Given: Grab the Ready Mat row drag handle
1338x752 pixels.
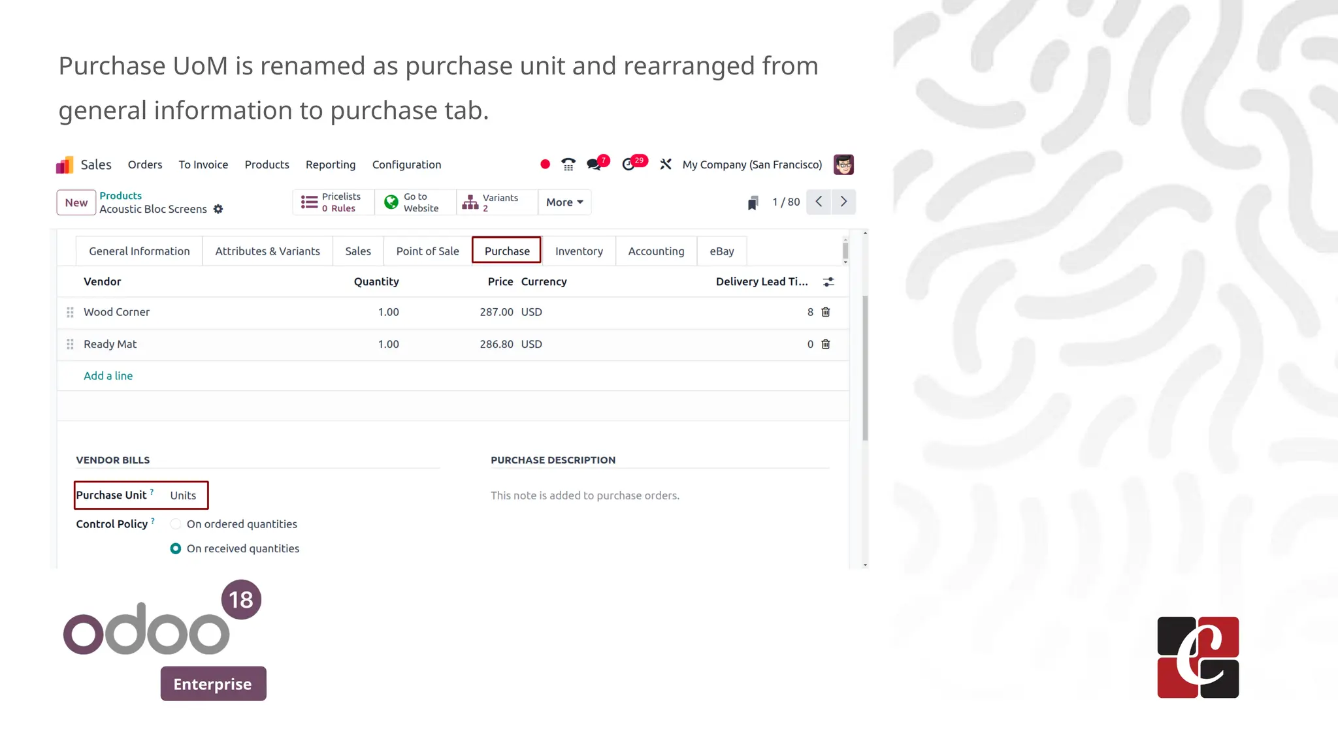Looking at the screenshot, I should click(70, 344).
